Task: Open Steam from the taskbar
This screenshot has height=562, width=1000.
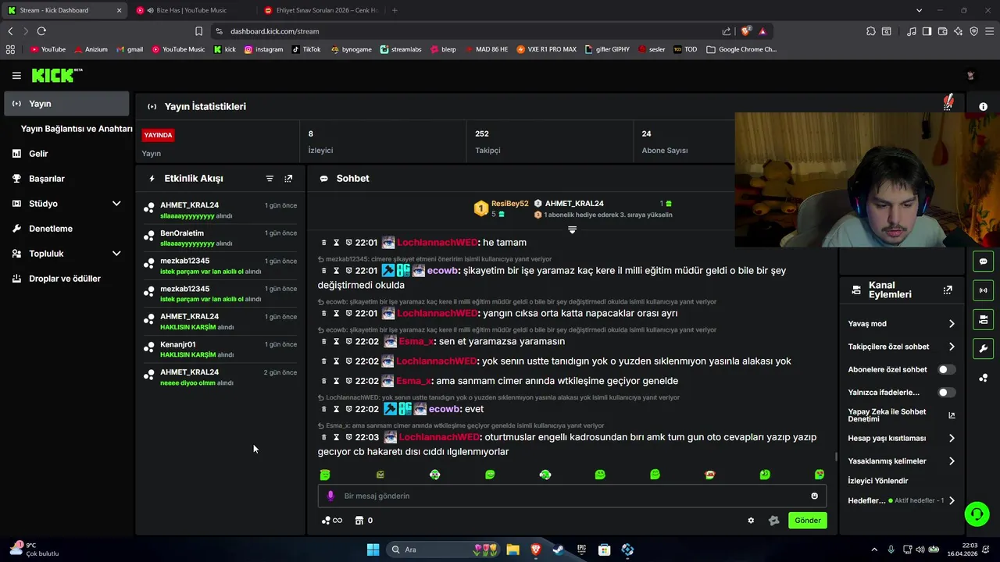Action: pyautogui.click(x=558, y=550)
